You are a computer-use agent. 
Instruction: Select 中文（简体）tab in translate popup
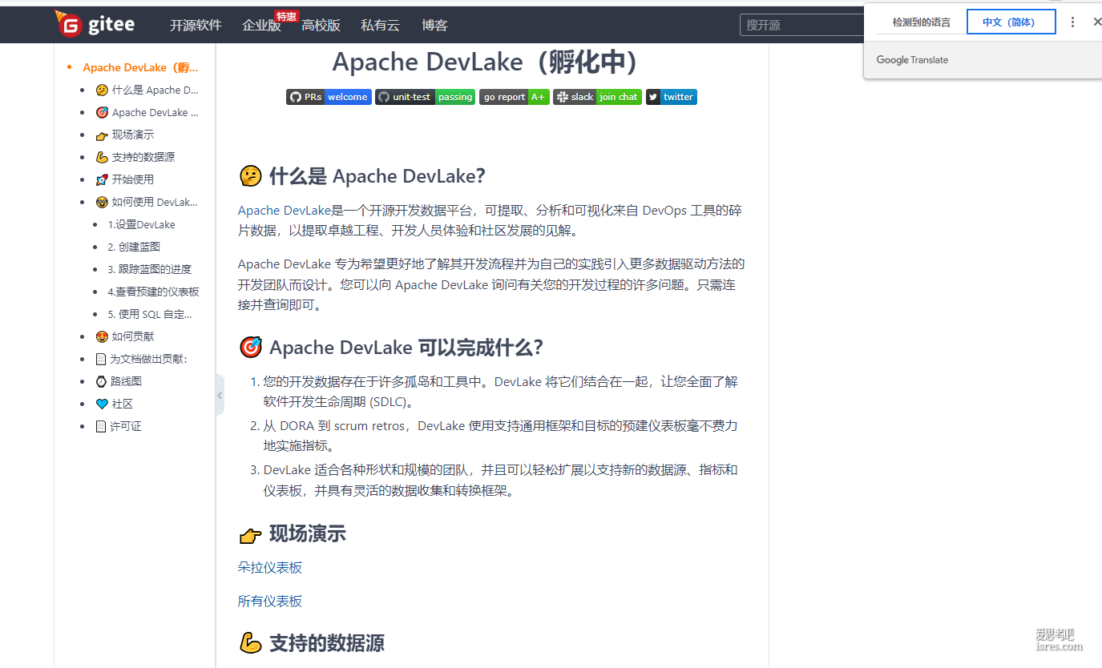click(1011, 22)
